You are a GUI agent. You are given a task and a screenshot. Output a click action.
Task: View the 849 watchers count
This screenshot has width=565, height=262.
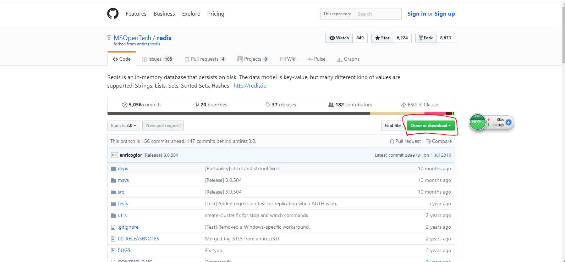[x=360, y=38]
